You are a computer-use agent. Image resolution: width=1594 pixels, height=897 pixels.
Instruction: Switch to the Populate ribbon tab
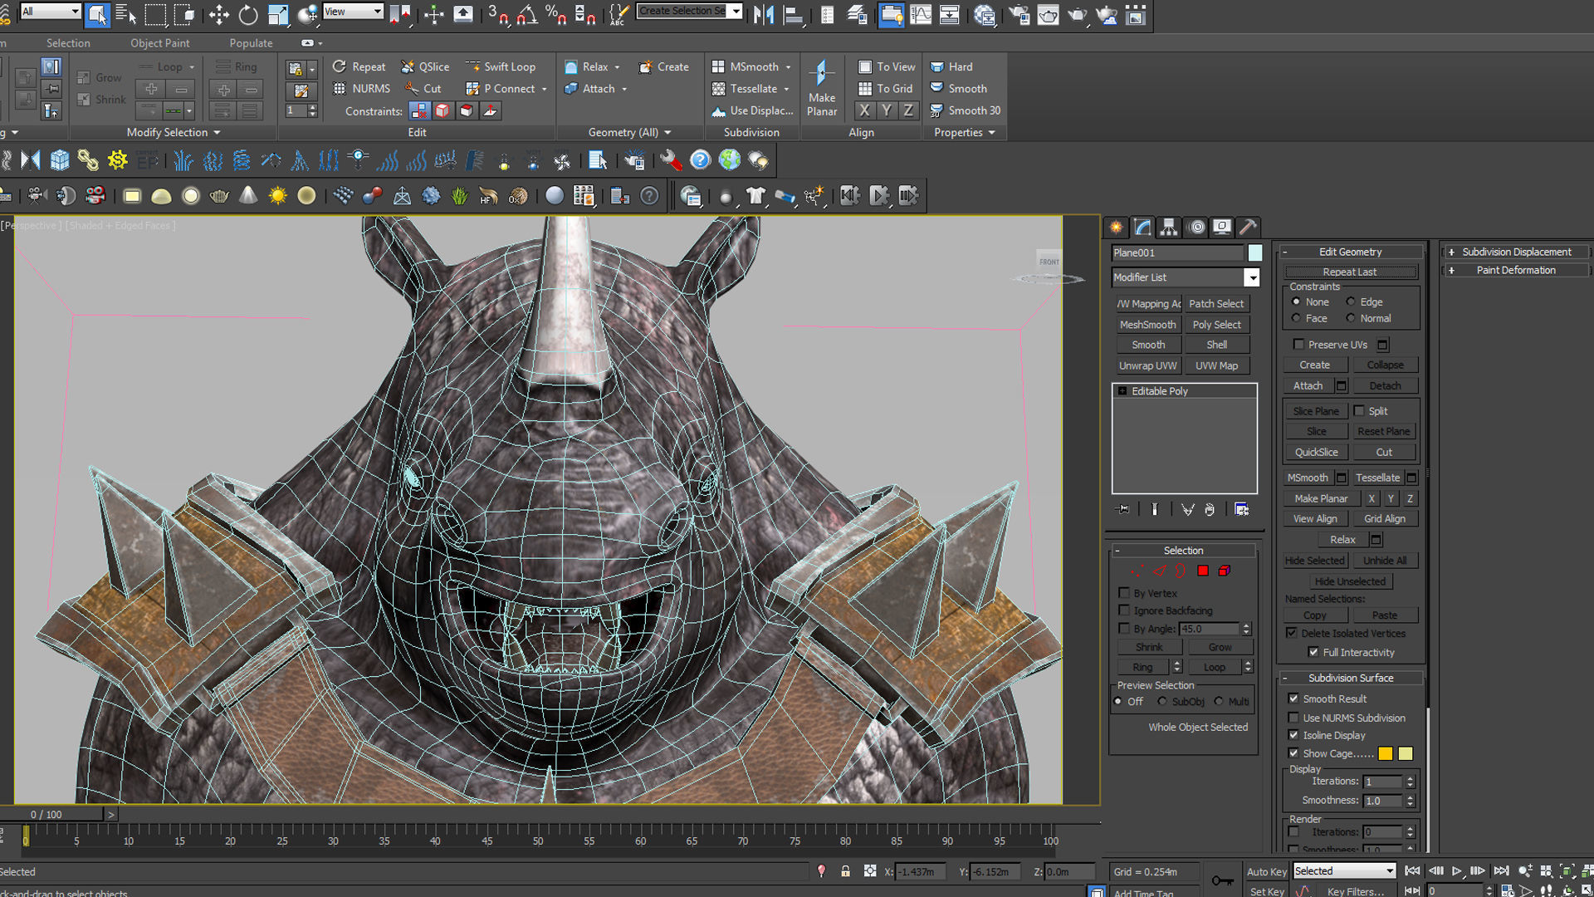251,43
